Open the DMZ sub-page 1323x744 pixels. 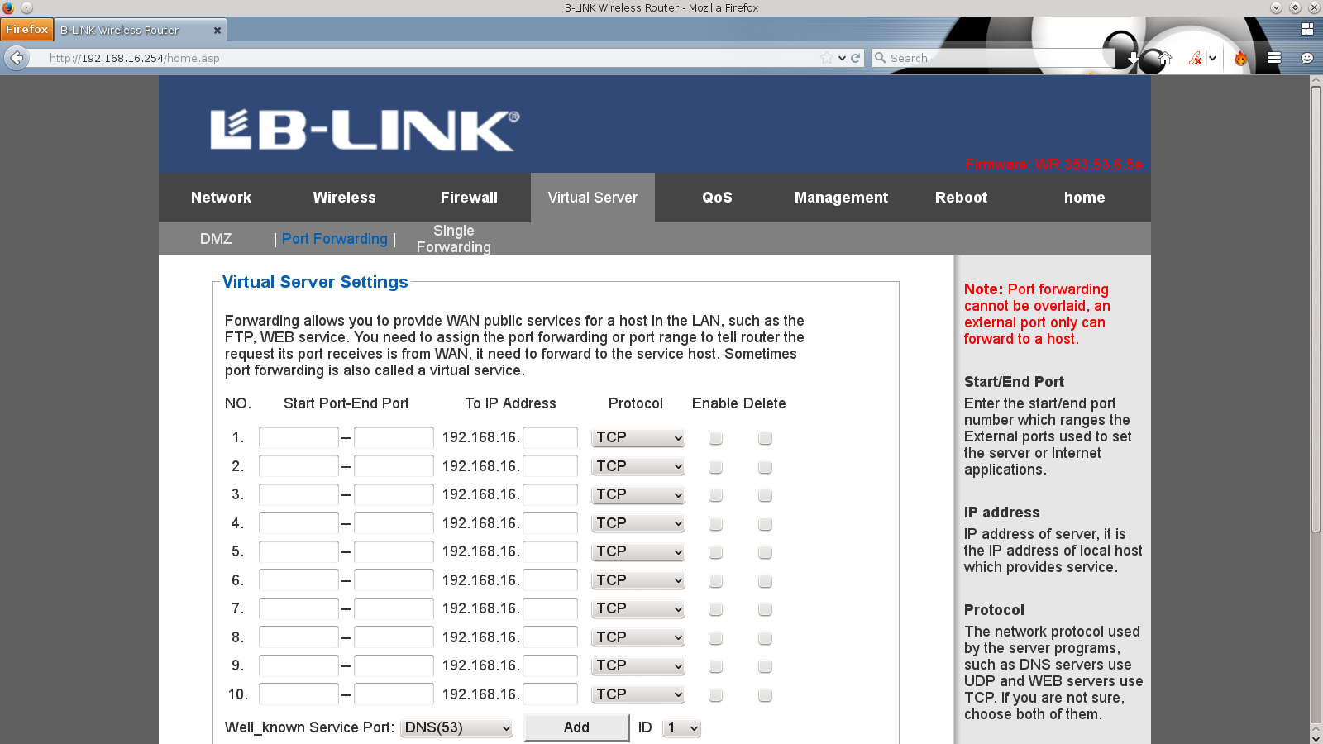click(x=216, y=239)
